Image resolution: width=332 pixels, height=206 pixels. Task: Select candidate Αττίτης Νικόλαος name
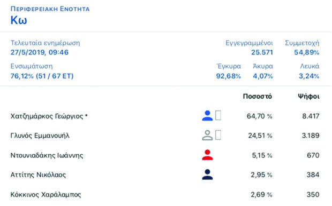tap(38, 175)
